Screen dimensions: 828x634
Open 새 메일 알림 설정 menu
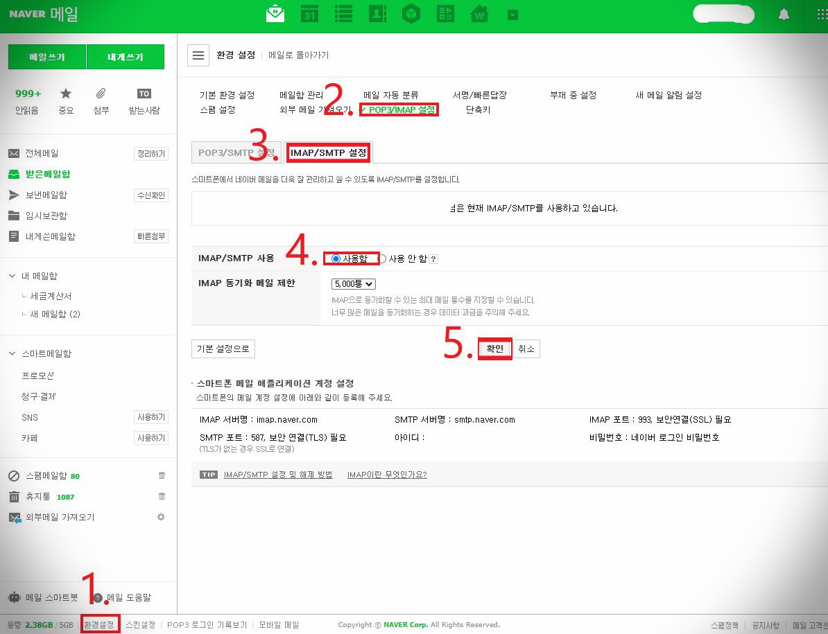[669, 95]
